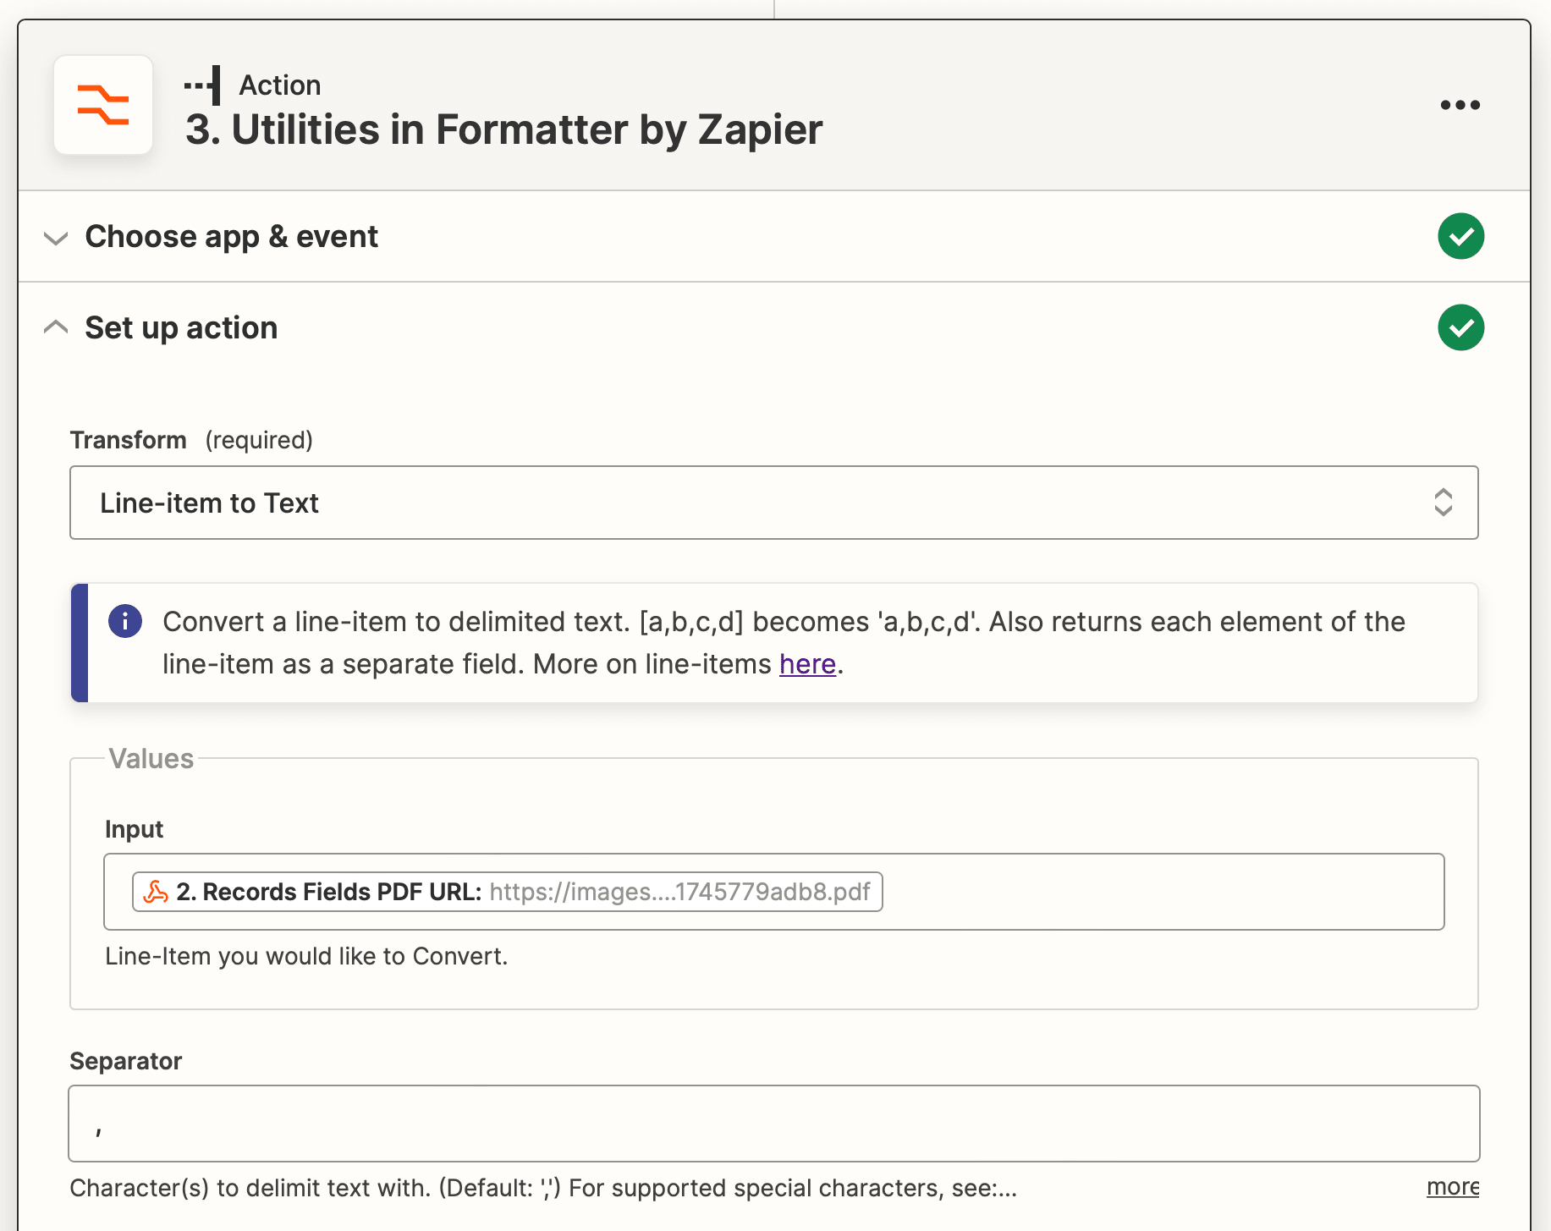Open the three-dot step options menu
The height and width of the screenshot is (1231, 1551).
click(x=1460, y=105)
